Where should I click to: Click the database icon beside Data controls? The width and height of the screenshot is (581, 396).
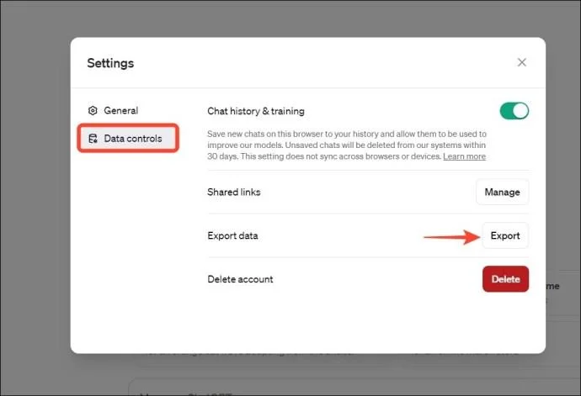(93, 139)
